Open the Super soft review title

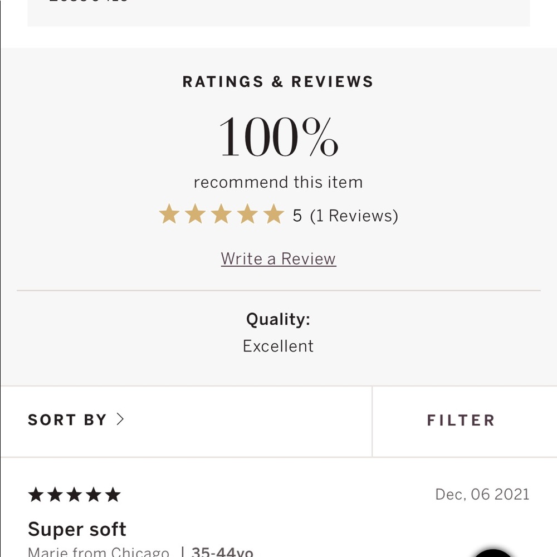point(77,529)
